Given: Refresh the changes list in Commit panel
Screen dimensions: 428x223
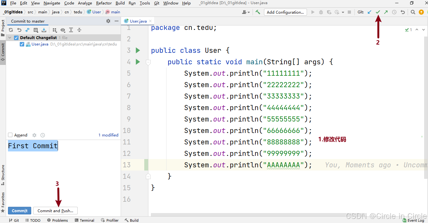Looking at the screenshot, I should coord(11,30).
